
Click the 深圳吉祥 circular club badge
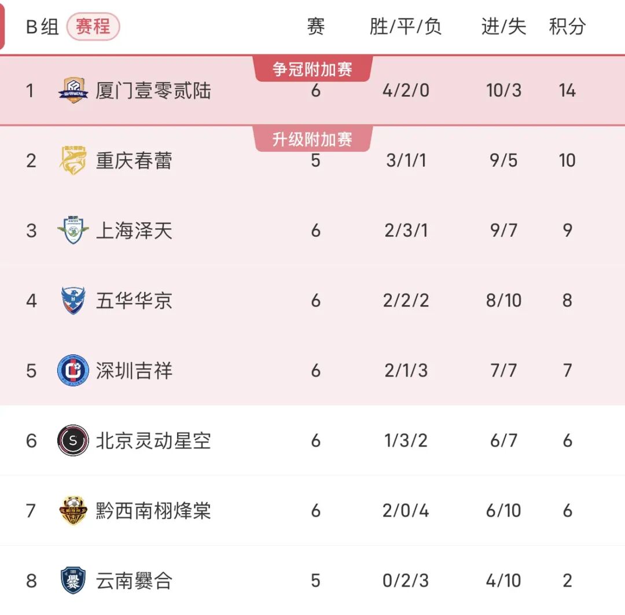click(72, 371)
